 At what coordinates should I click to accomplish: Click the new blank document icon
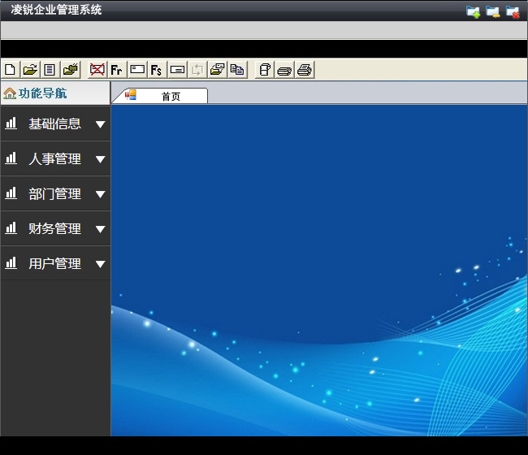[10, 70]
